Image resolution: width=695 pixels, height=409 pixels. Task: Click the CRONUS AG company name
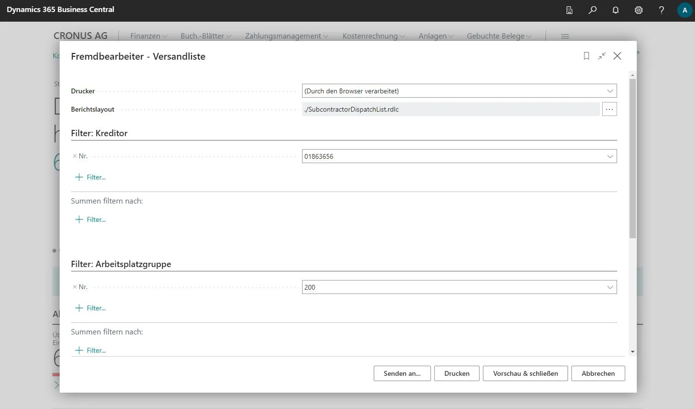(80, 36)
